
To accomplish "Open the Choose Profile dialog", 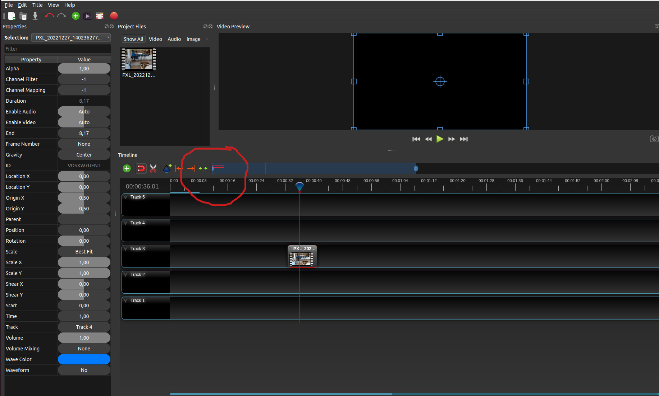I will (100, 16).
